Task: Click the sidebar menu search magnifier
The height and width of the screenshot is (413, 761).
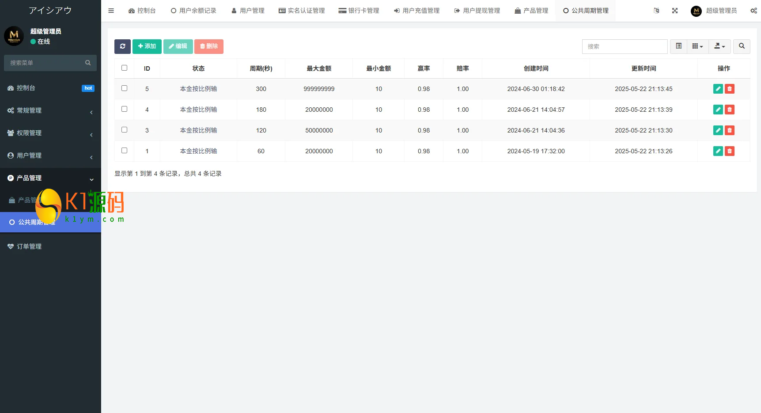Action: 88,63
